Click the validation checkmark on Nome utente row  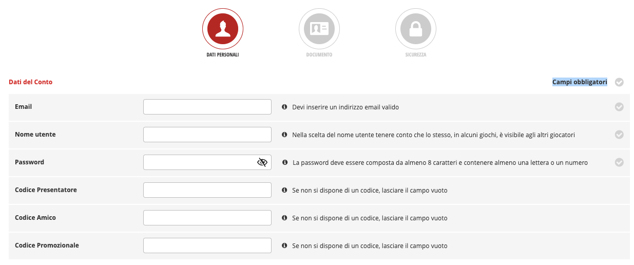click(x=619, y=135)
